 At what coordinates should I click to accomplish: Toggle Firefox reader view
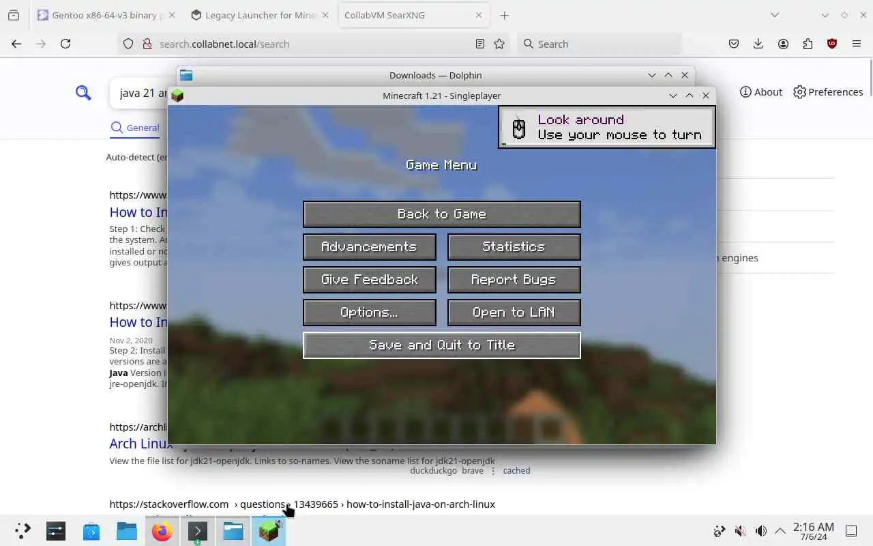[x=480, y=44]
